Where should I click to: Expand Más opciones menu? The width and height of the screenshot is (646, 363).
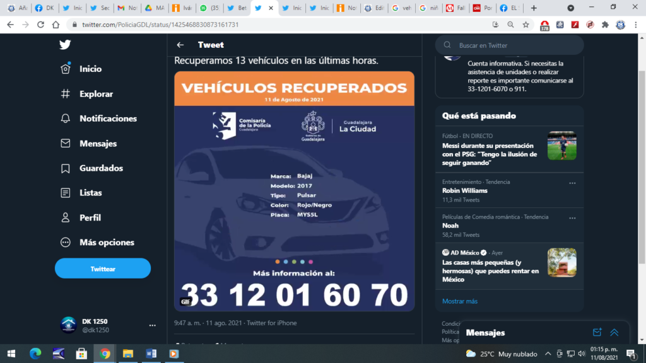click(x=106, y=242)
